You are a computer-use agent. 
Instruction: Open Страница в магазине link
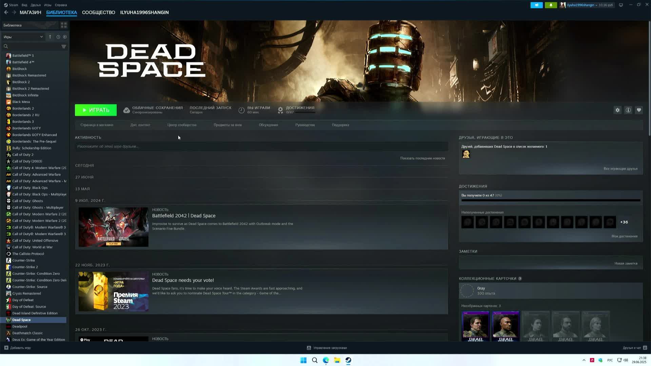coord(97,125)
